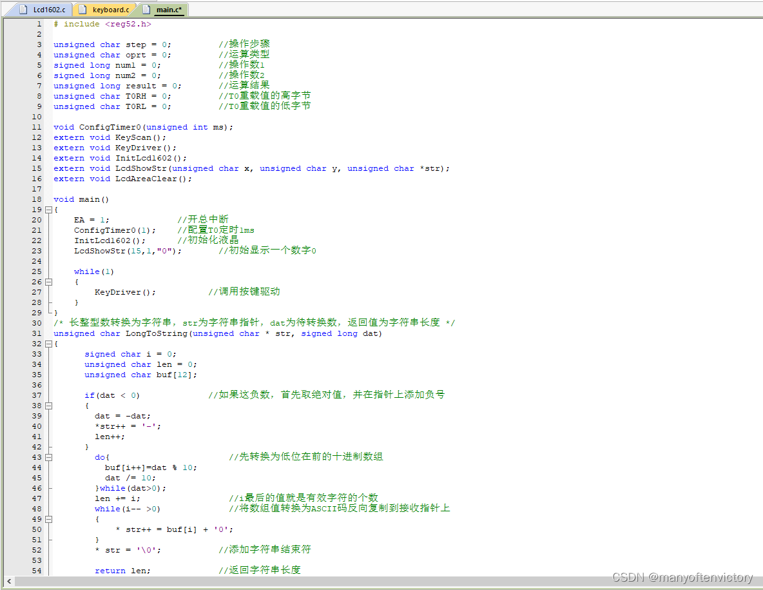This screenshot has height=590, width=763.
Task: Click on 'while(i-- >0)' statement
Action: click(128, 509)
